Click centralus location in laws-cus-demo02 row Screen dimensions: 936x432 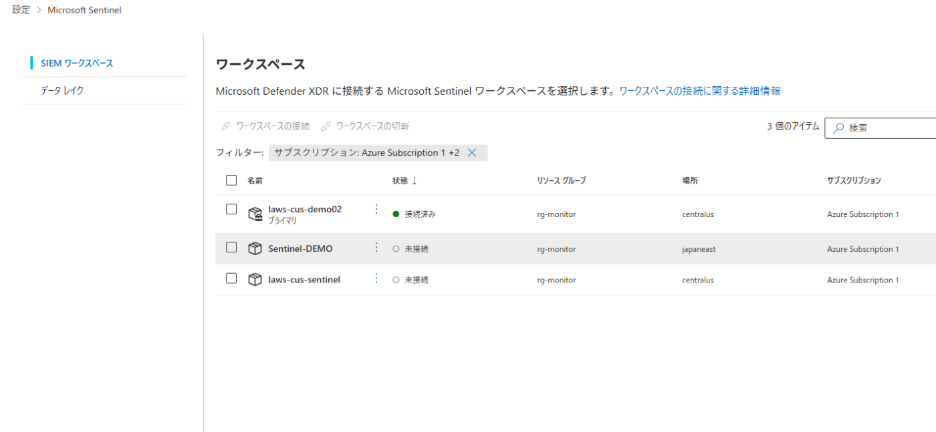[x=698, y=214]
